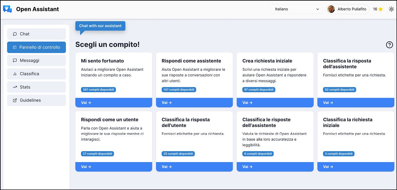Click the Rispondi come un utente title
This screenshot has height=190, width=397.
[x=110, y=120]
